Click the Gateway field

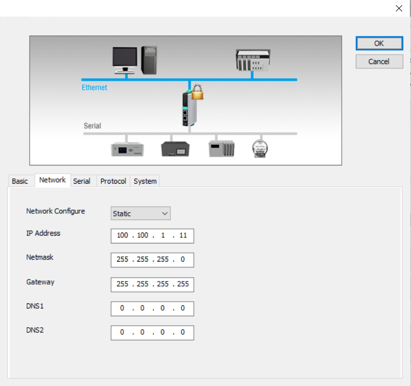point(152,285)
